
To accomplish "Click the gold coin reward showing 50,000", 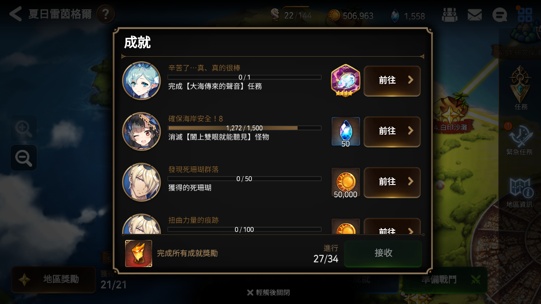I will 346,183.
